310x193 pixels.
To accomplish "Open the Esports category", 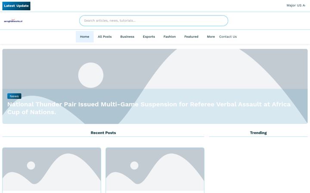I will [x=149, y=36].
